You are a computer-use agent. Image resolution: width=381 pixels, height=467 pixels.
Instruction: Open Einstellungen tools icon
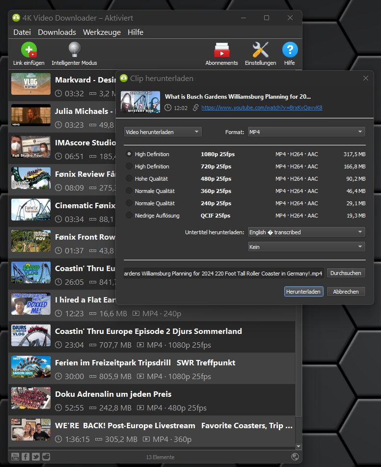[260, 50]
